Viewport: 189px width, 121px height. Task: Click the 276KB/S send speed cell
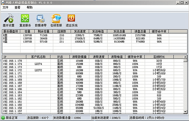coord(80,38)
